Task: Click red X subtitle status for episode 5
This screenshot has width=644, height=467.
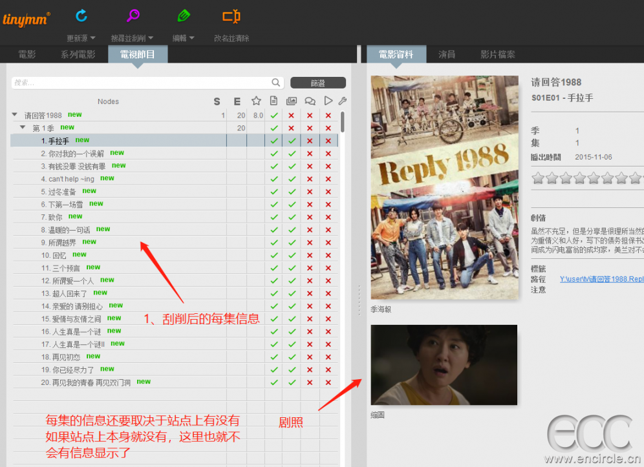Action: pyautogui.click(x=310, y=192)
